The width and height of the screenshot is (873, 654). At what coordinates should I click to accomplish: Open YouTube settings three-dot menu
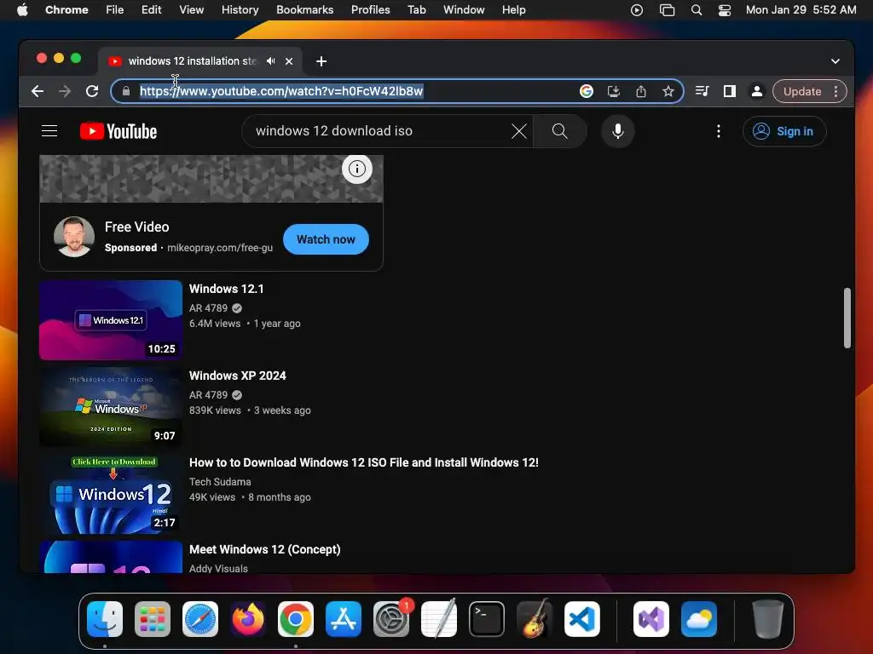[x=718, y=131]
